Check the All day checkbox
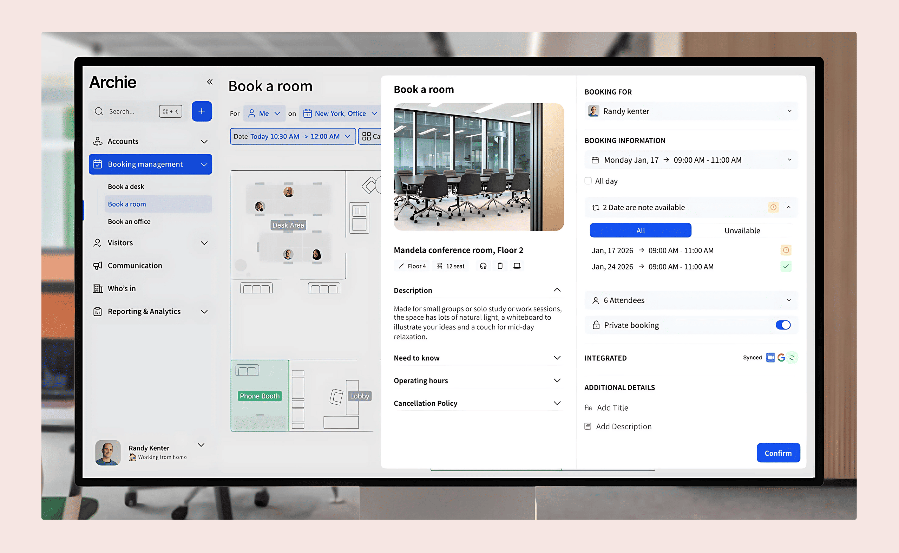899x553 pixels. 588,181
